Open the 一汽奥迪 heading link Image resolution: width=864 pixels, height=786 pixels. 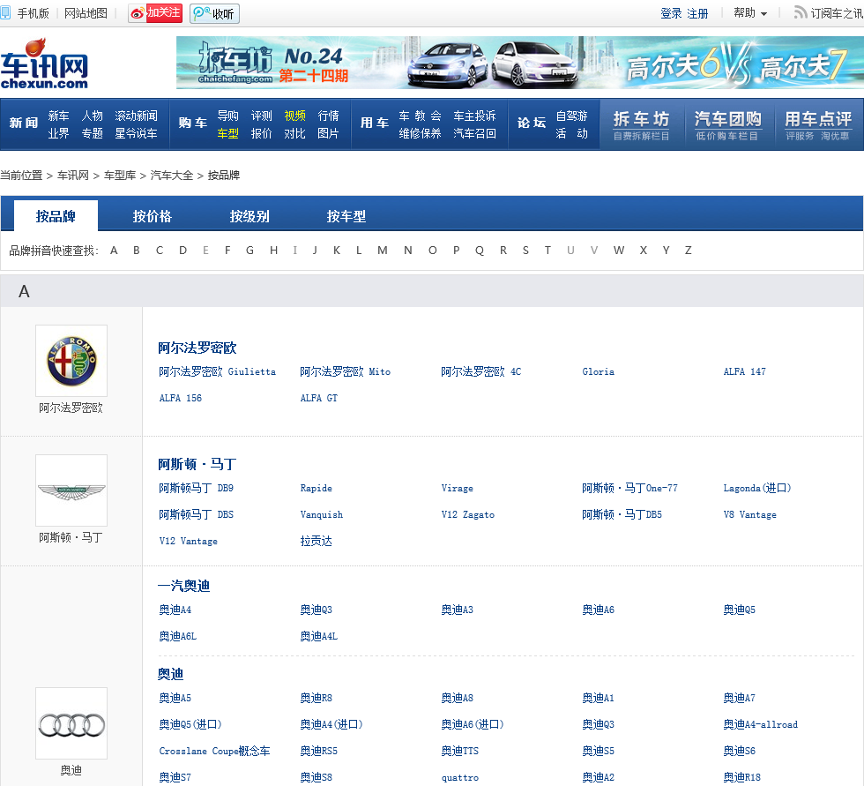(x=184, y=586)
